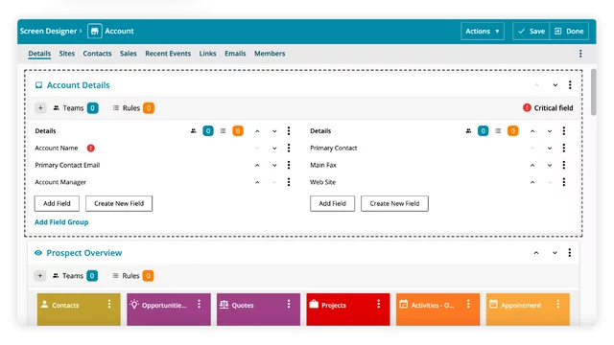This screenshot has width=614, height=345.
Task: Open the Actions dropdown
Action: point(482,32)
